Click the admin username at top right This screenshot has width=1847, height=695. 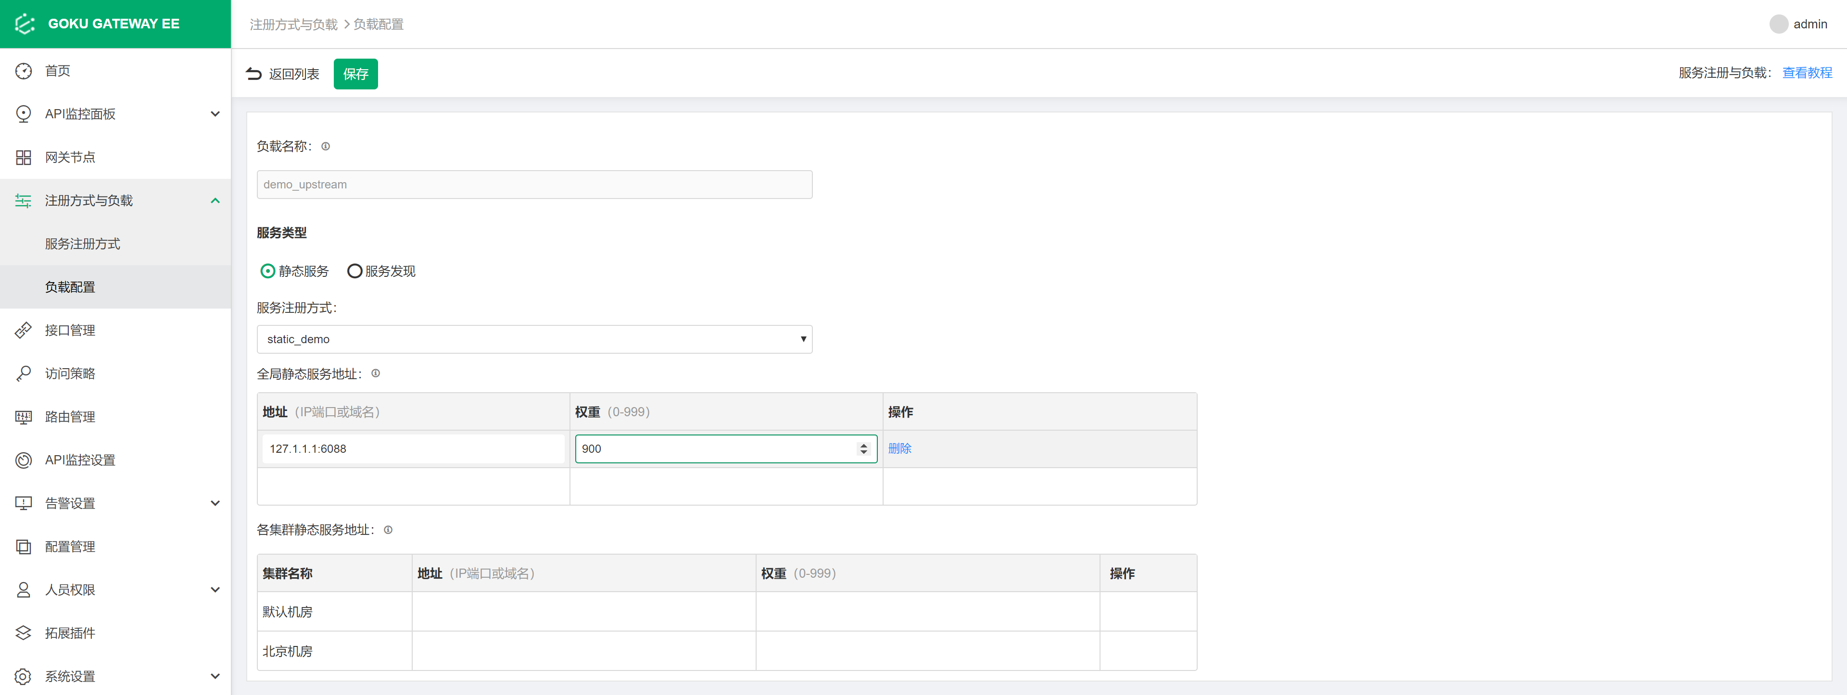[1809, 25]
